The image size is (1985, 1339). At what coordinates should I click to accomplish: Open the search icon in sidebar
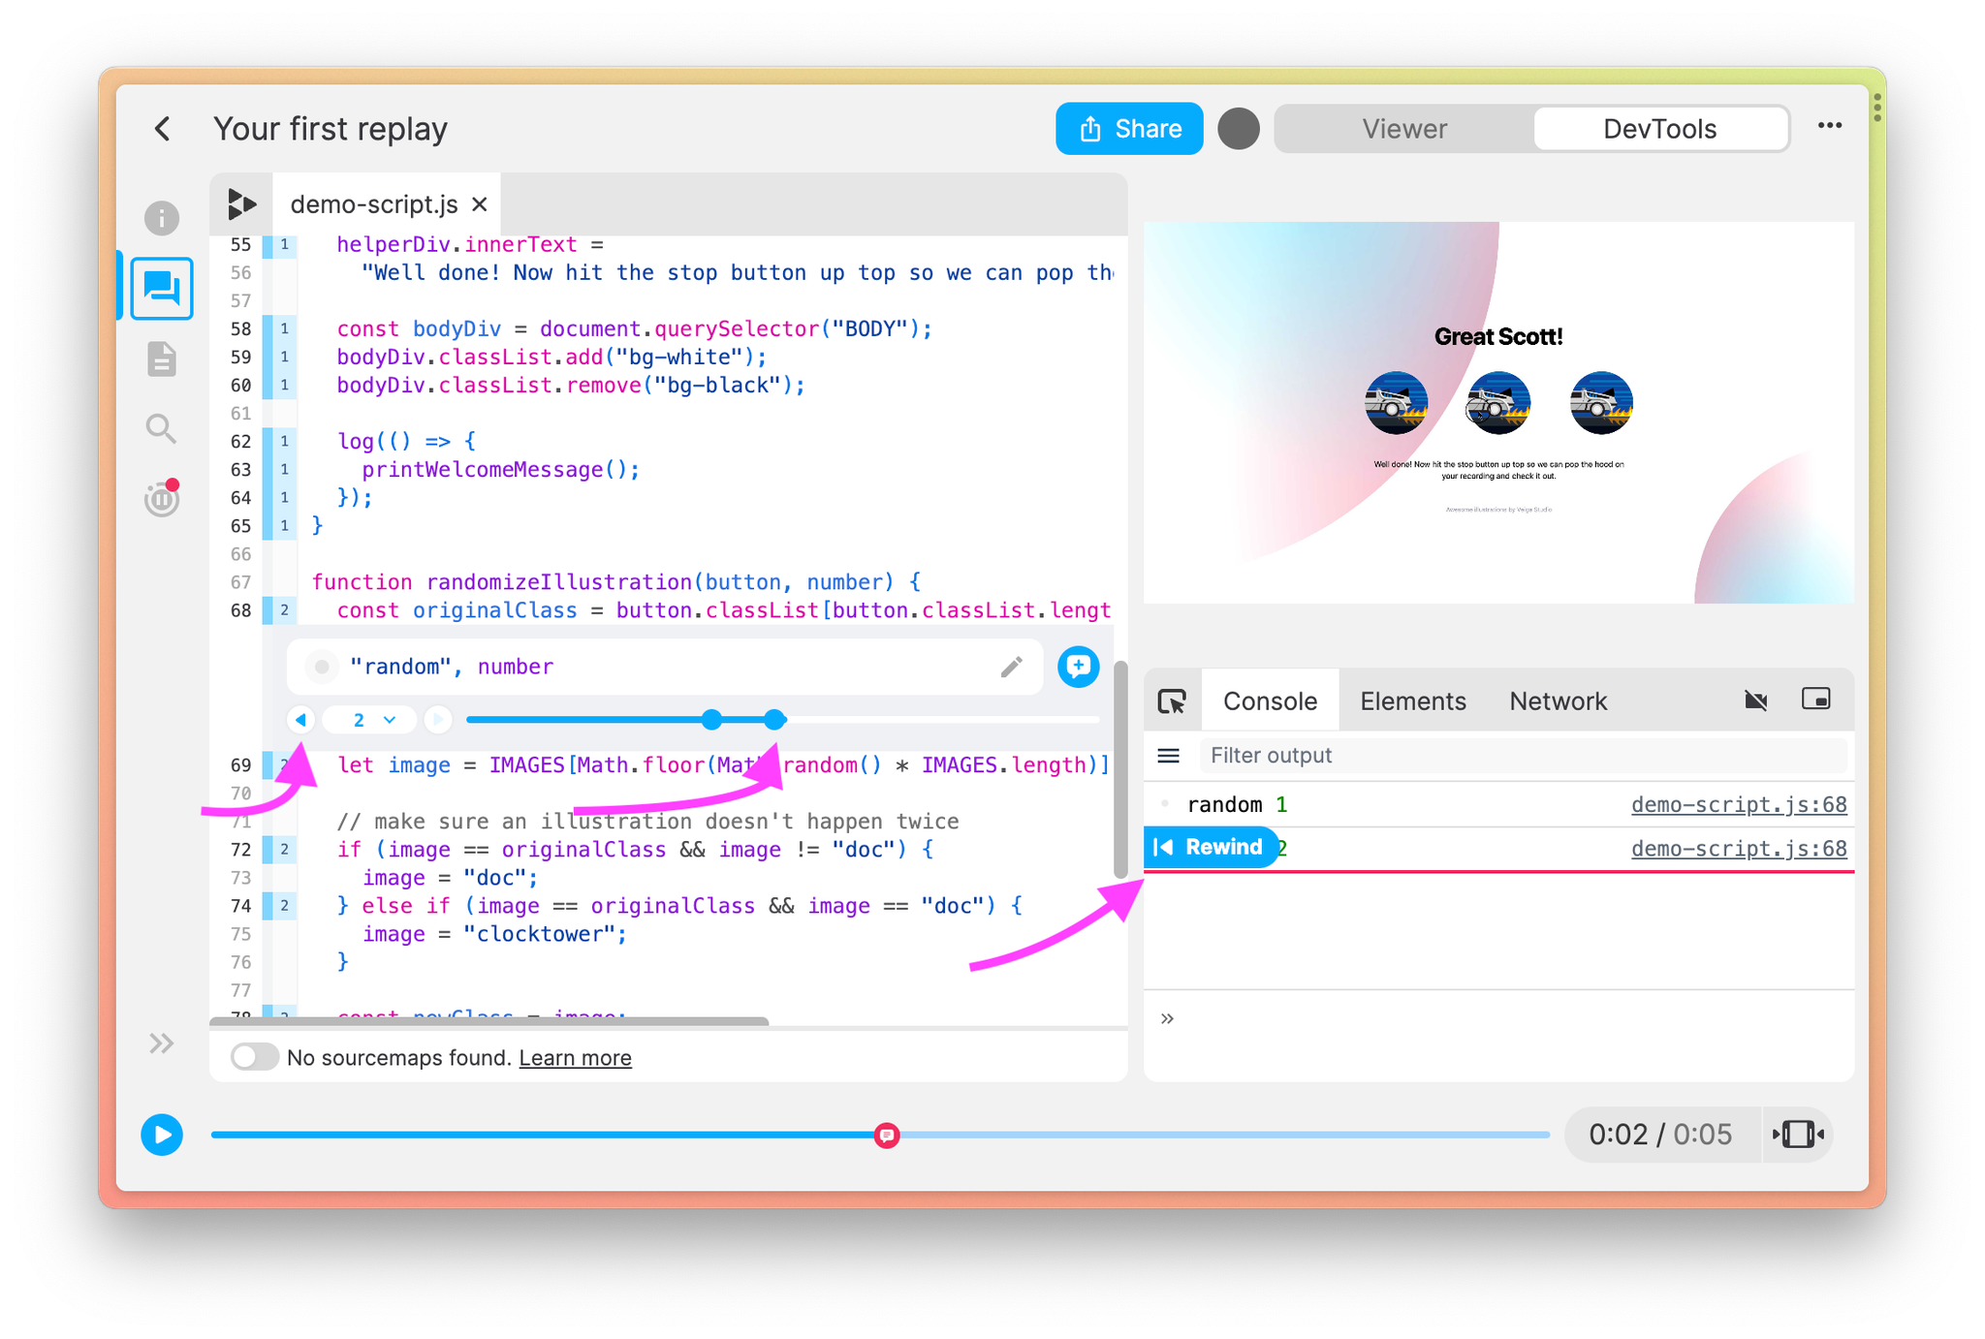point(162,428)
